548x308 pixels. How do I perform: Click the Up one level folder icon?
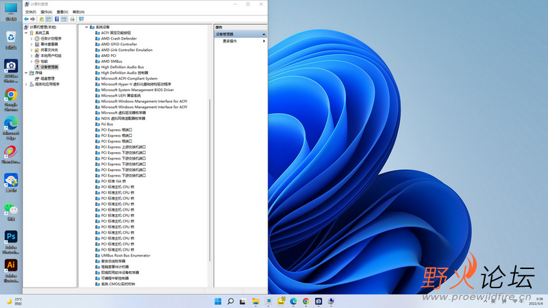[42, 19]
